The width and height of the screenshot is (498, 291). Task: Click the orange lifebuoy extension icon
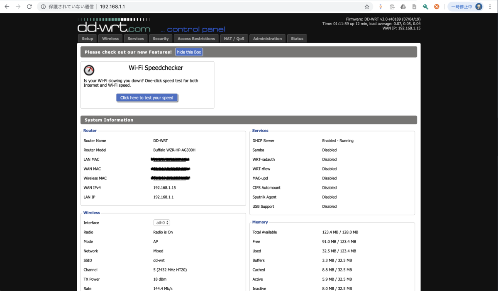(x=437, y=7)
